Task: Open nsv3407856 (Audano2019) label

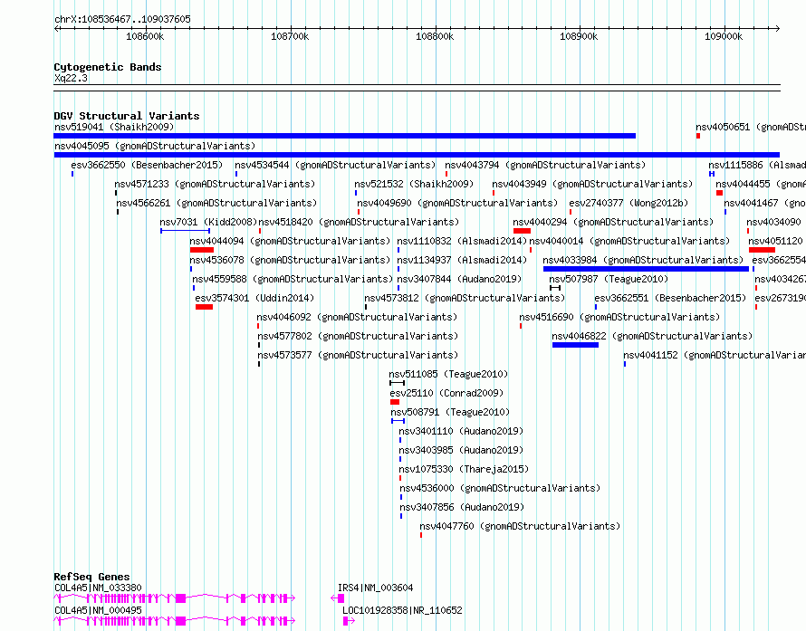Action: tap(462, 507)
